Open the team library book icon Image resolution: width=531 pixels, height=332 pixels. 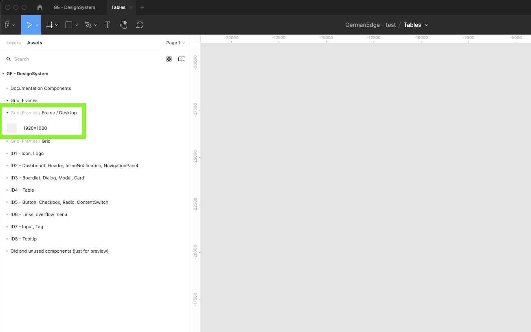click(182, 59)
